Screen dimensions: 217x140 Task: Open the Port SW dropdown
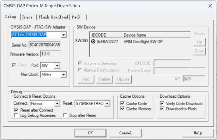pyautogui.click(x=57, y=66)
